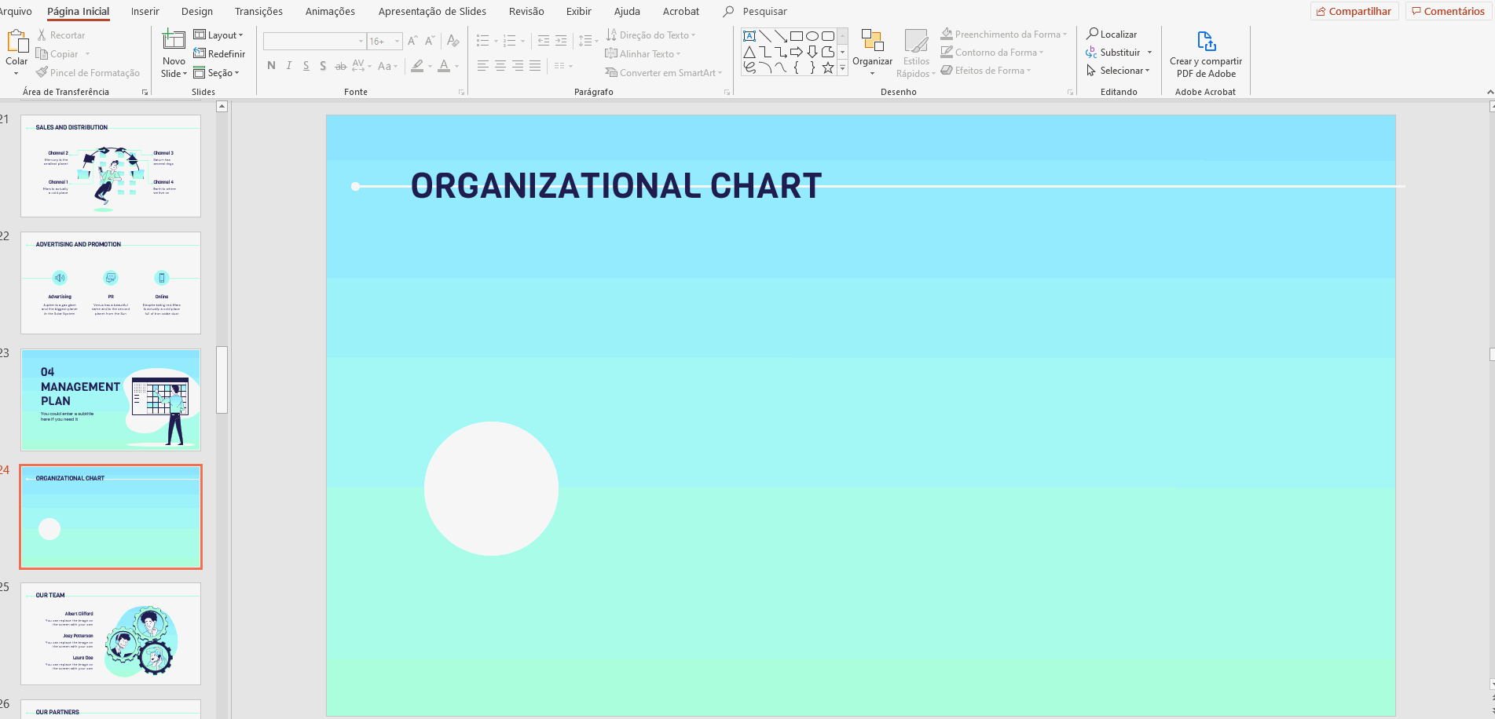Image resolution: width=1495 pixels, height=719 pixels.
Task: Click the Compartilhar button
Action: [x=1354, y=12]
